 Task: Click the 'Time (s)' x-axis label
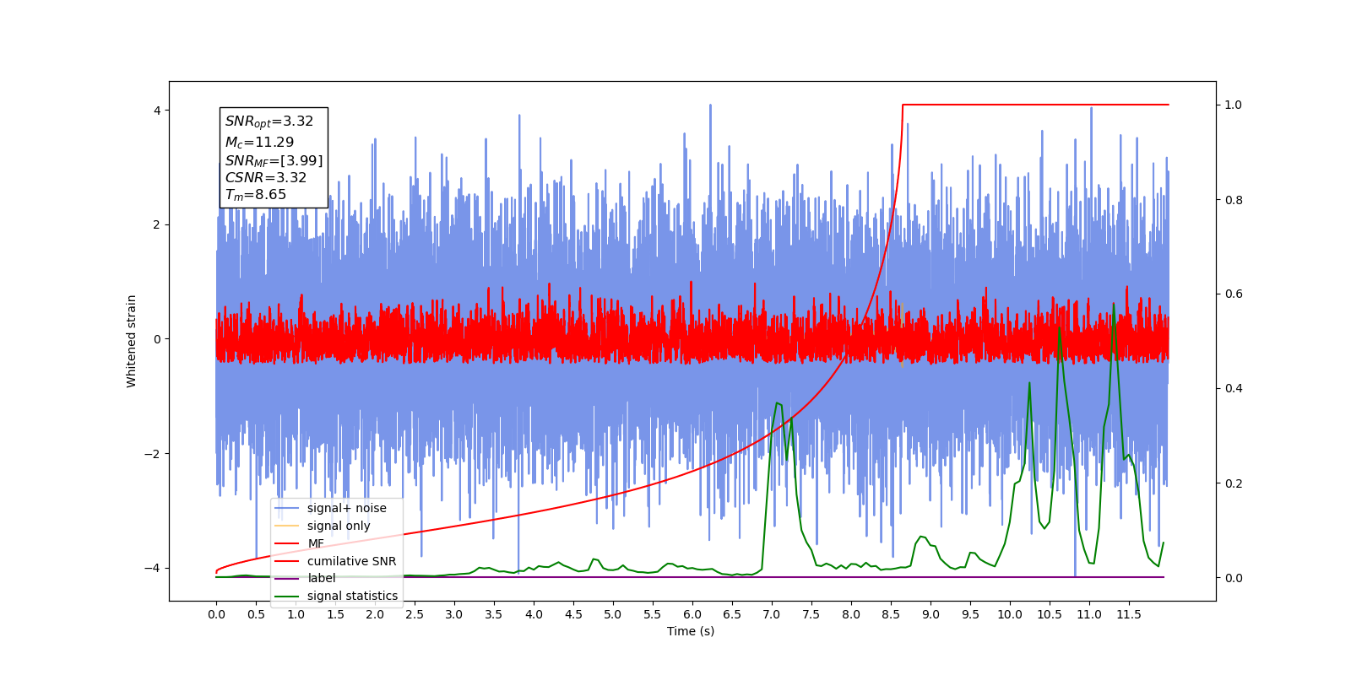pyautogui.click(x=691, y=631)
